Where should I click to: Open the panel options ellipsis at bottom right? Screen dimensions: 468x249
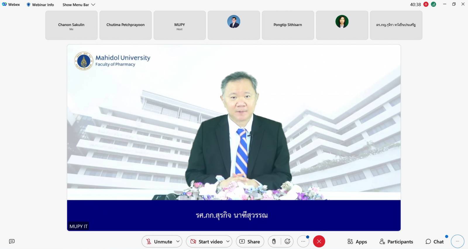[x=457, y=241]
